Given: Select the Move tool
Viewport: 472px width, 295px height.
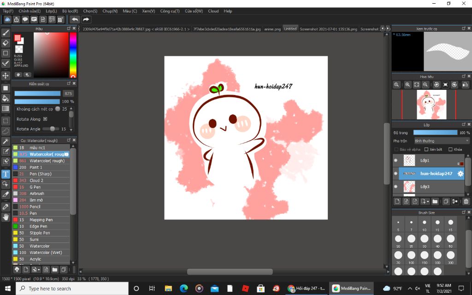Looking at the screenshot, I should [x=6, y=75].
